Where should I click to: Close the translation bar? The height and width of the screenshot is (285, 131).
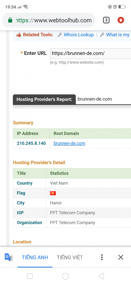(x=121, y=257)
